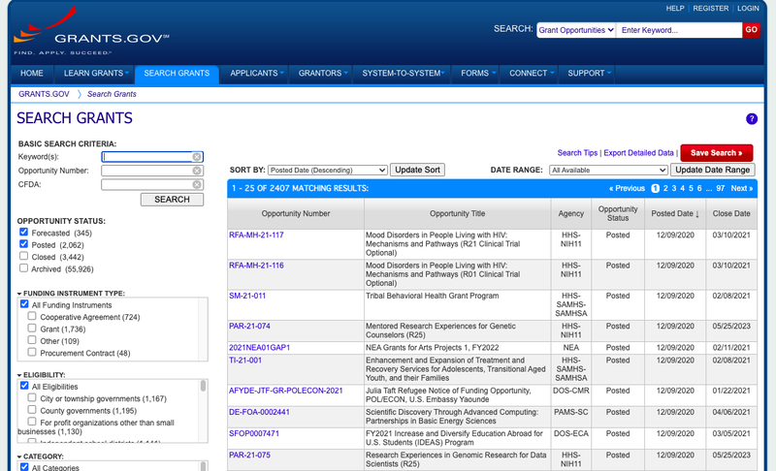This screenshot has width=776, height=471.
Task: Open the Grantors menu
Action: tap(321, 73)
